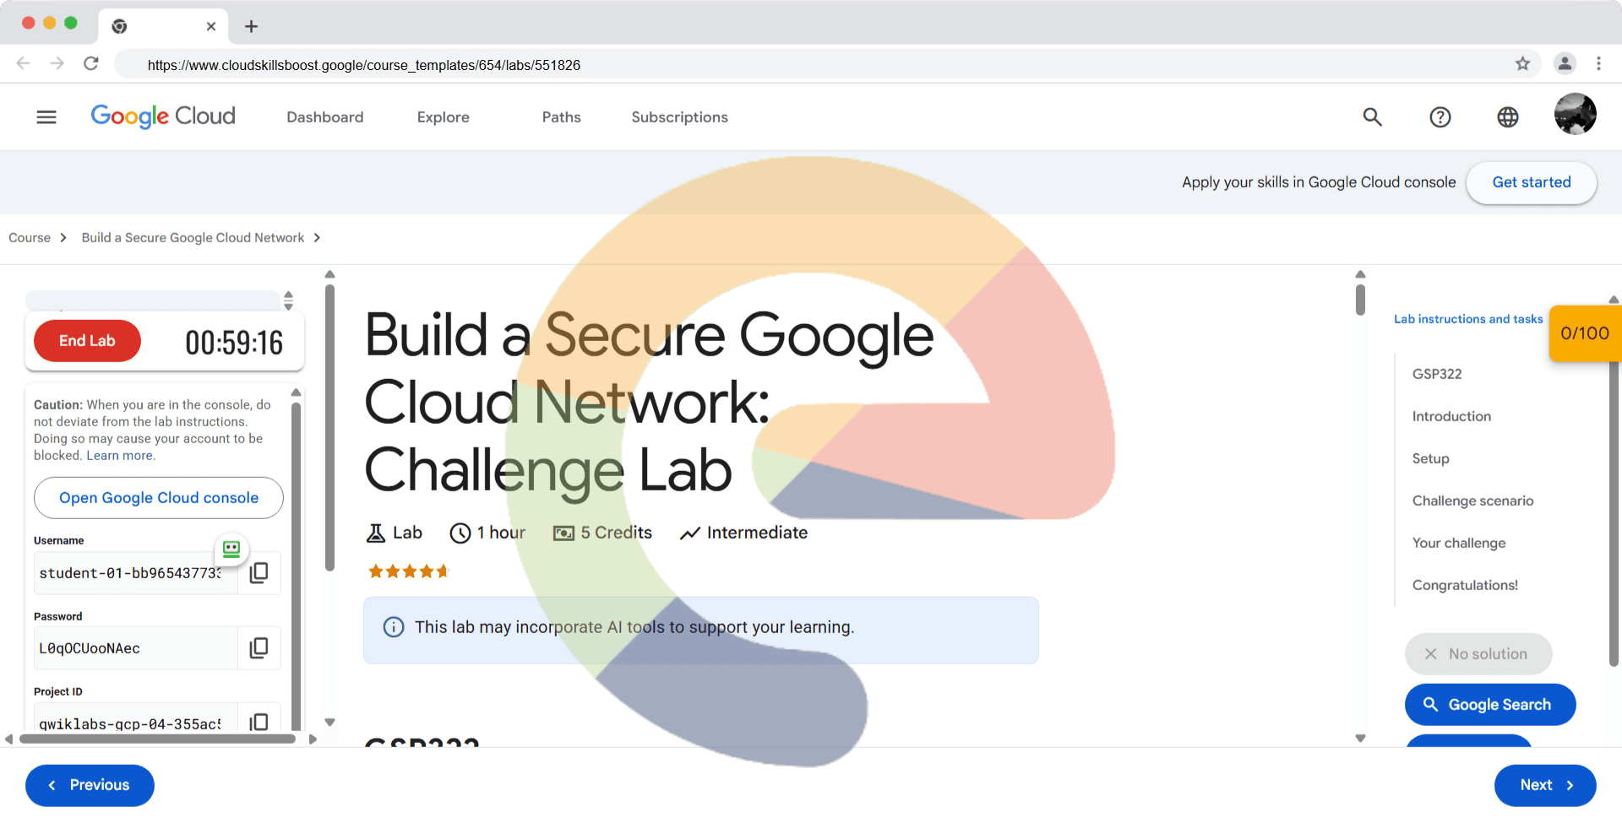
Task: Click the search magnifier icon in header
Action: pos(1372,117)
